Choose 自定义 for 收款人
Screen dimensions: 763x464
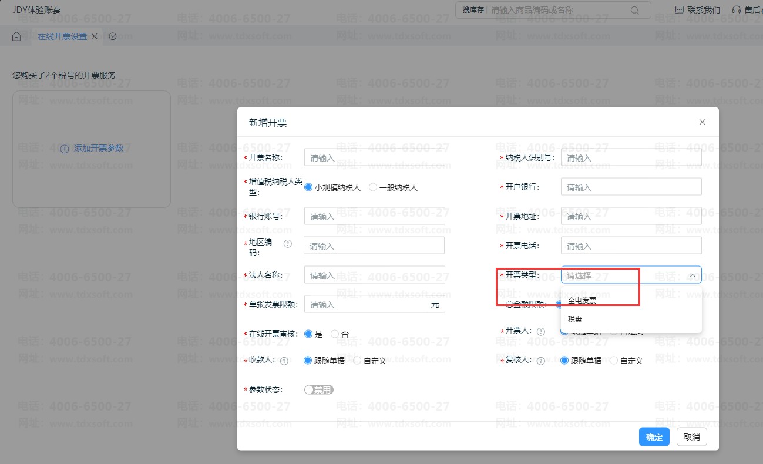coord(357,361)
